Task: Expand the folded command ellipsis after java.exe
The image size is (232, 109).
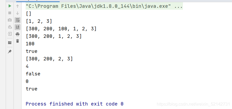Action: (178, 6)
